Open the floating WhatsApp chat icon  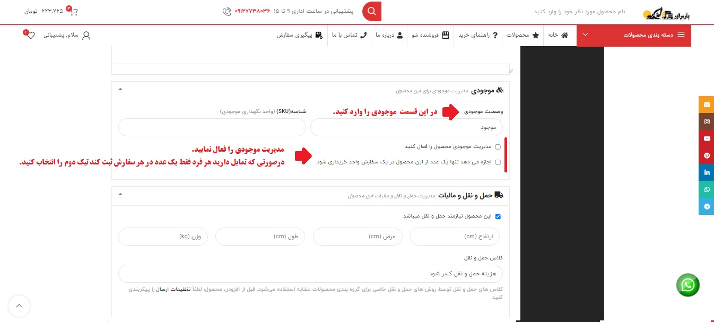click(687, 285)
